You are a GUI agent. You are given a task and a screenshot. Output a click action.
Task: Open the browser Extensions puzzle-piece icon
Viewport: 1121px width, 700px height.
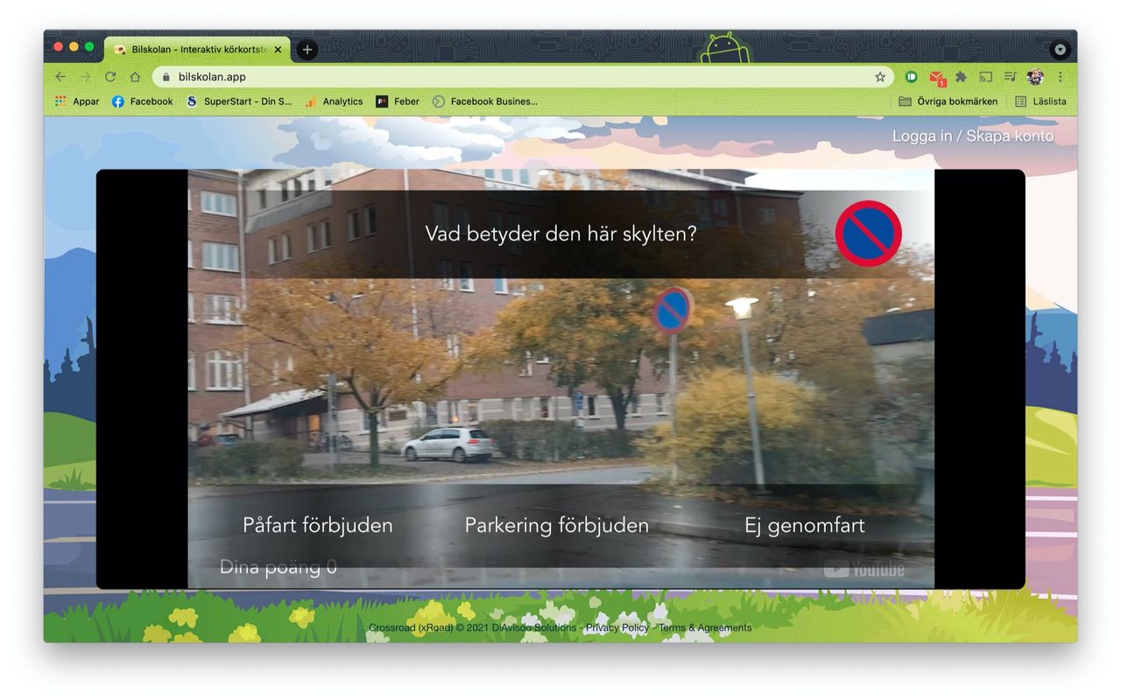(x=961, y=77)
